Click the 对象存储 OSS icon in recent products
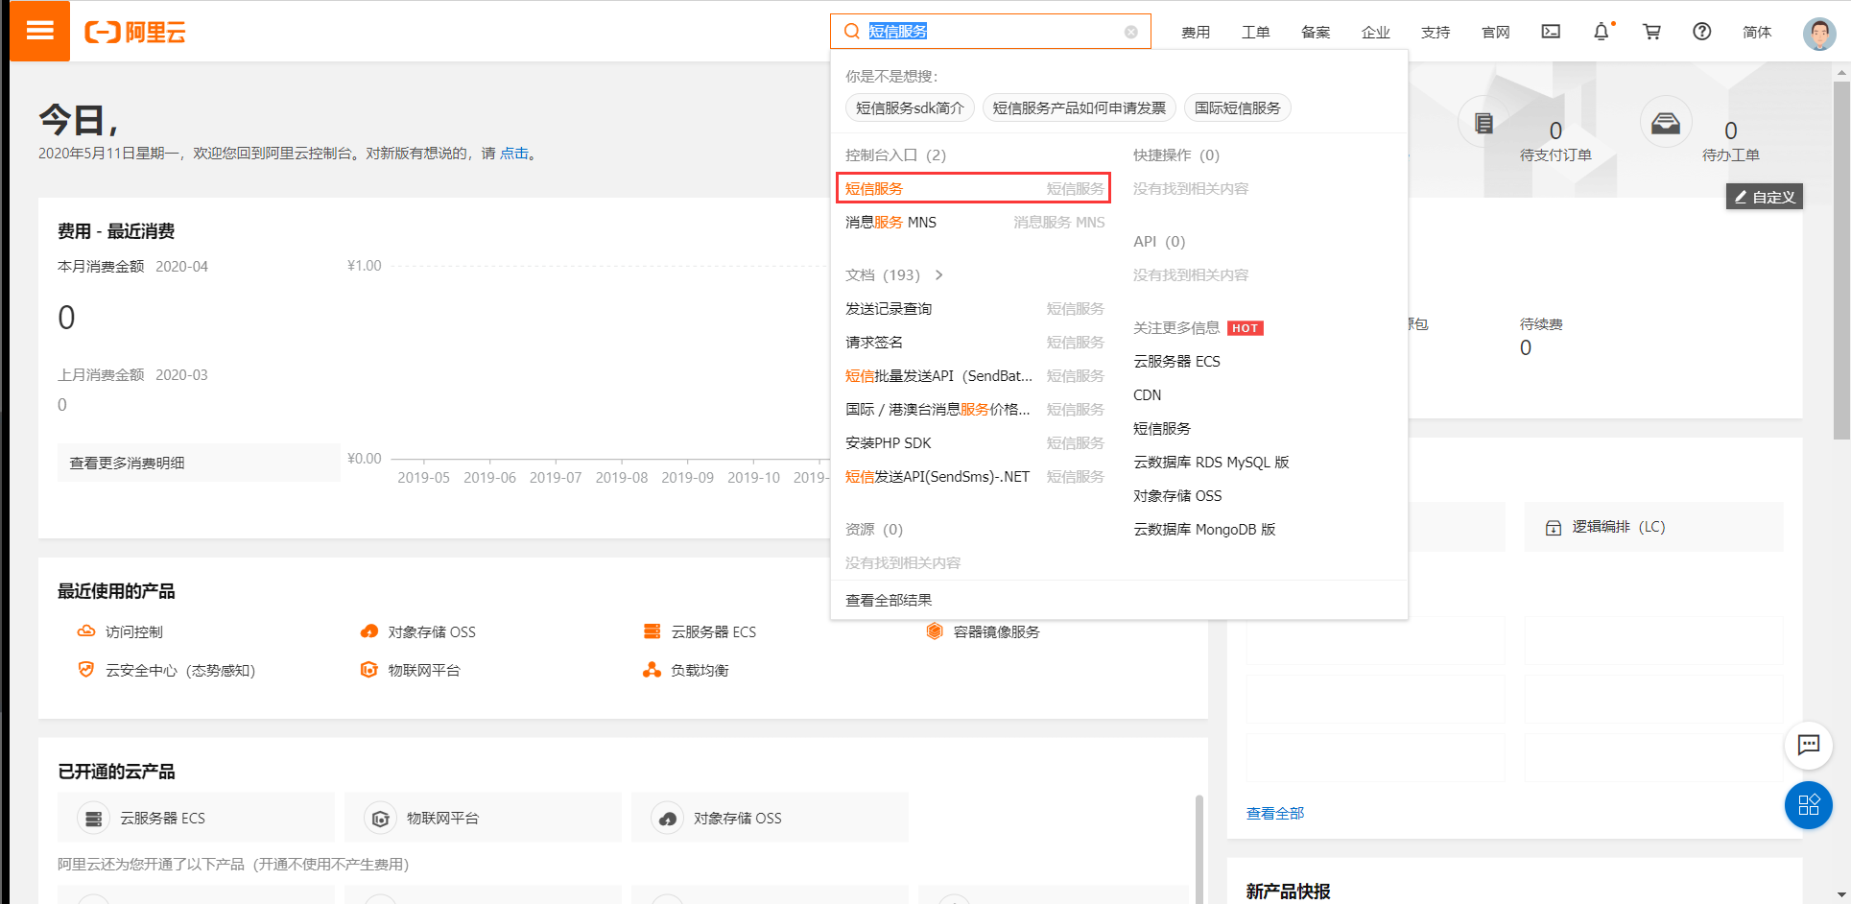The image size is (1851, 904). point(369,631)
